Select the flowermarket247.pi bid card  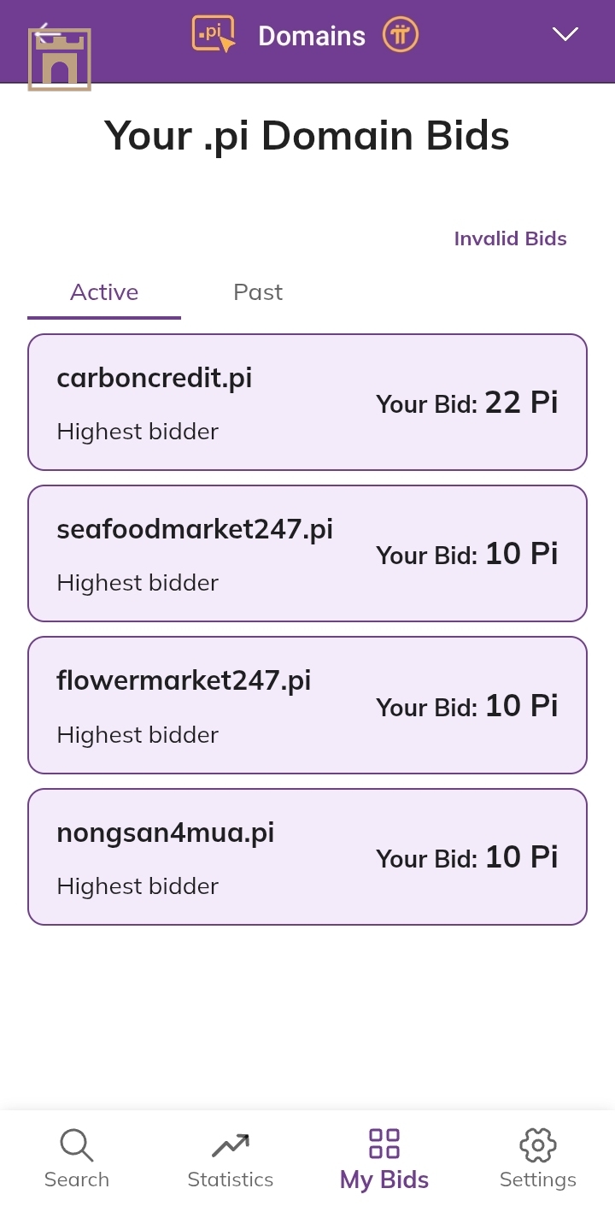pyautogui.click(x=307, y=705)
